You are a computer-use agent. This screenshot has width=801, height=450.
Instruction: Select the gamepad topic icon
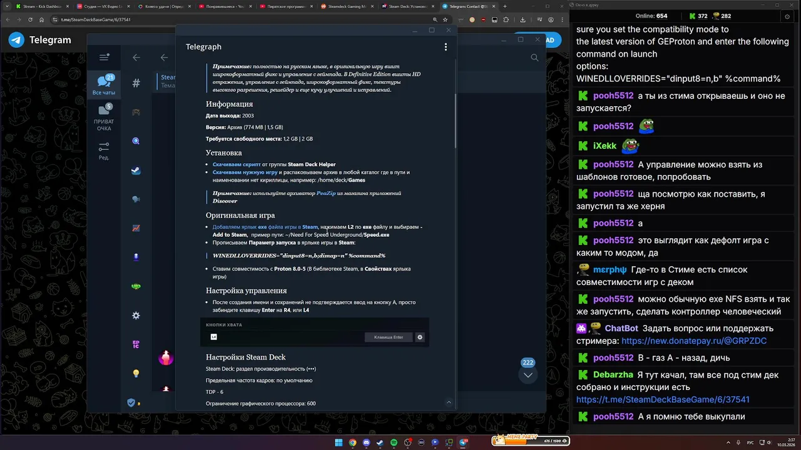point(136,112)
